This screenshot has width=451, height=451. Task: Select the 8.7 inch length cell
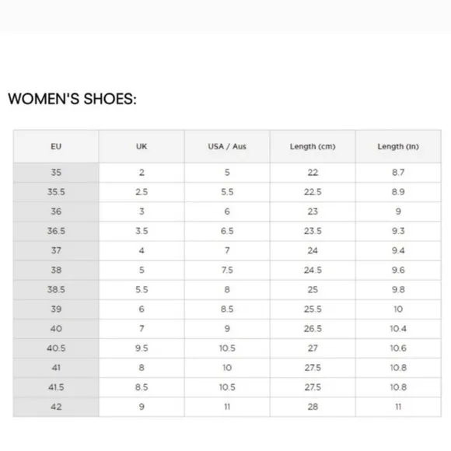tap(398, 173)
